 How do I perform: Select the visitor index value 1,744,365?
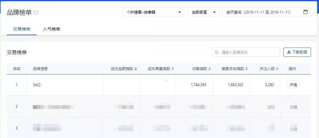(199, 85)
